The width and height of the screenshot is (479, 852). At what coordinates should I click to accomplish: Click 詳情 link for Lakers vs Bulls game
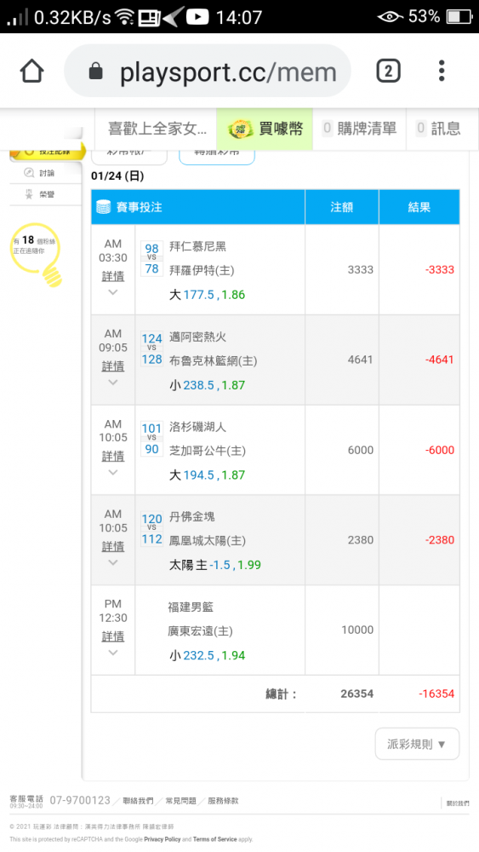(113, 457)
